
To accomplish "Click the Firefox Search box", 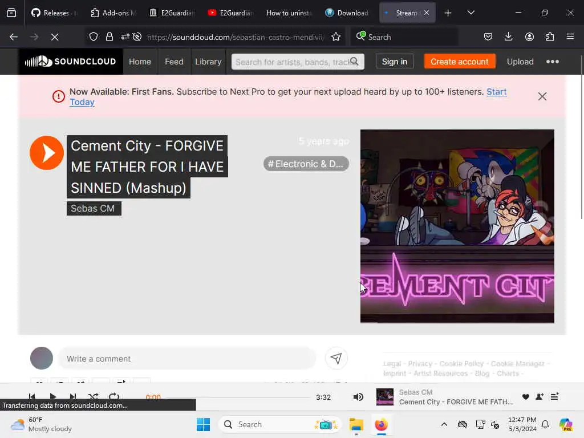I will [404, 37].
